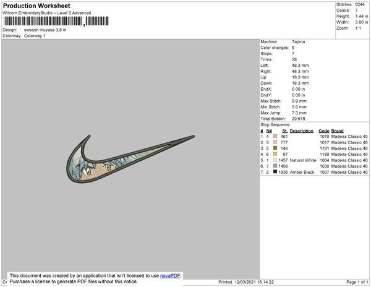Select the blue swatch for code 1030

coord(275,166)
